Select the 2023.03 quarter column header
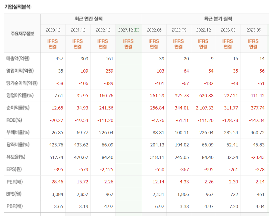269x216 pixels. click(228, 30)
